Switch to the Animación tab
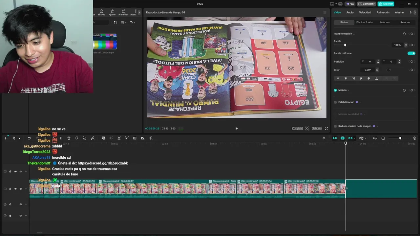Viewport: 420px width, 236px height. pyautogui.click(x=383, y=12)
